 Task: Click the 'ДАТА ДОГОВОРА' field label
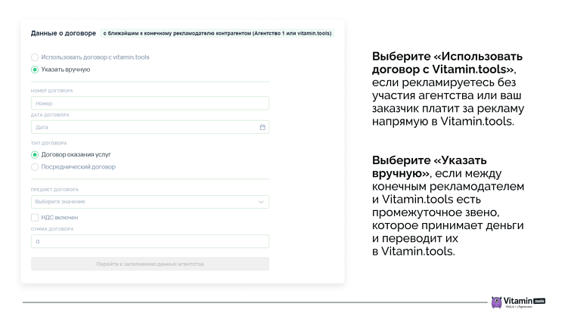click(x=50, y=115)
